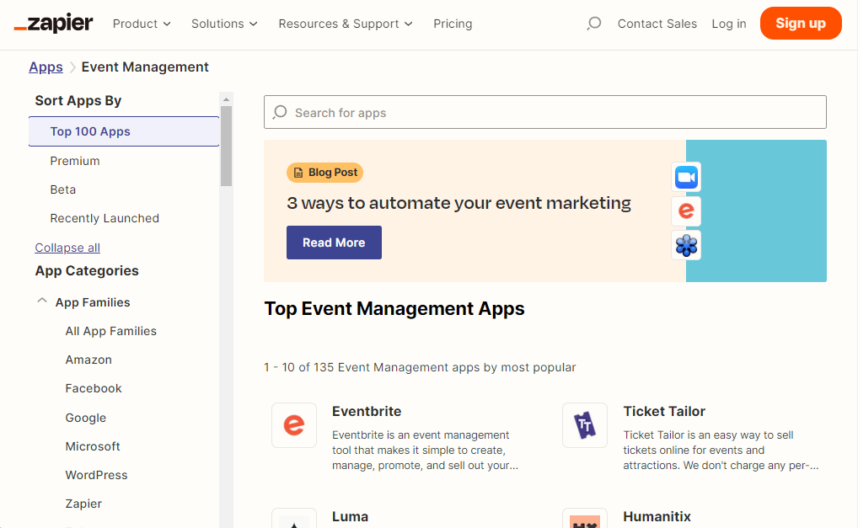The height and width of the screenshot is (528, 858).
Task: Click the Read More button on the blog banner
Action: coord(334,242)
